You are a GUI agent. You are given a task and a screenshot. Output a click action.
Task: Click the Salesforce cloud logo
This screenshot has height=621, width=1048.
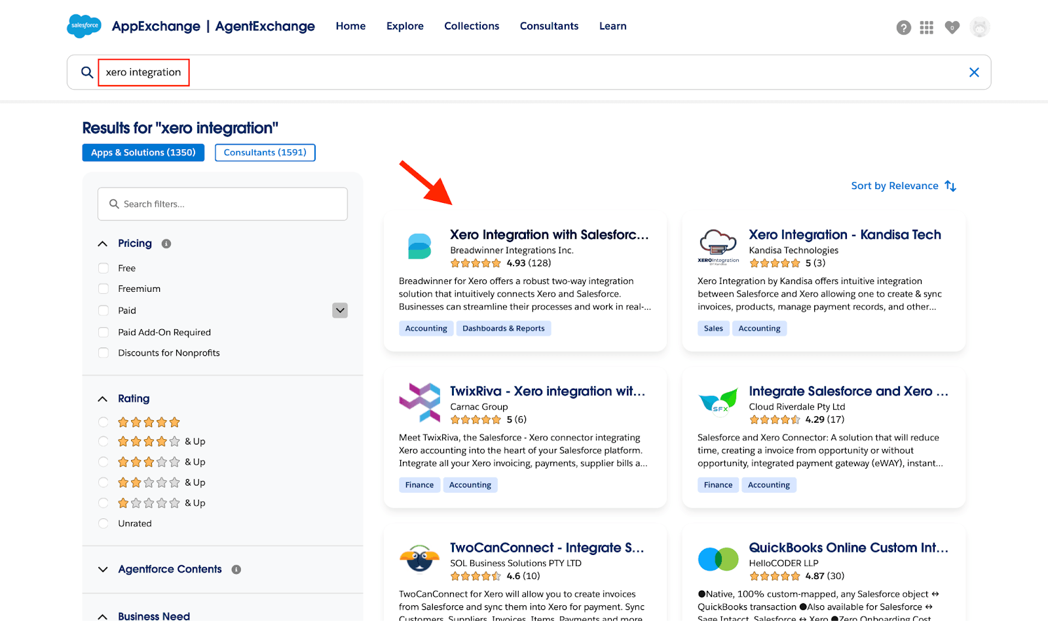tap(84, 26)
